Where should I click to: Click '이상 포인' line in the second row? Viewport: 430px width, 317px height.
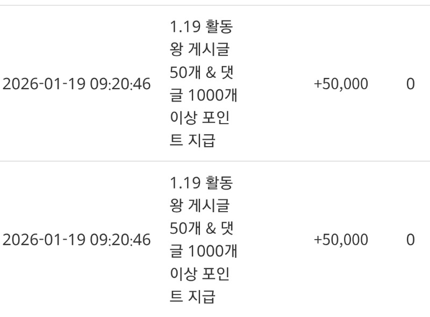(x=199, y=273)
